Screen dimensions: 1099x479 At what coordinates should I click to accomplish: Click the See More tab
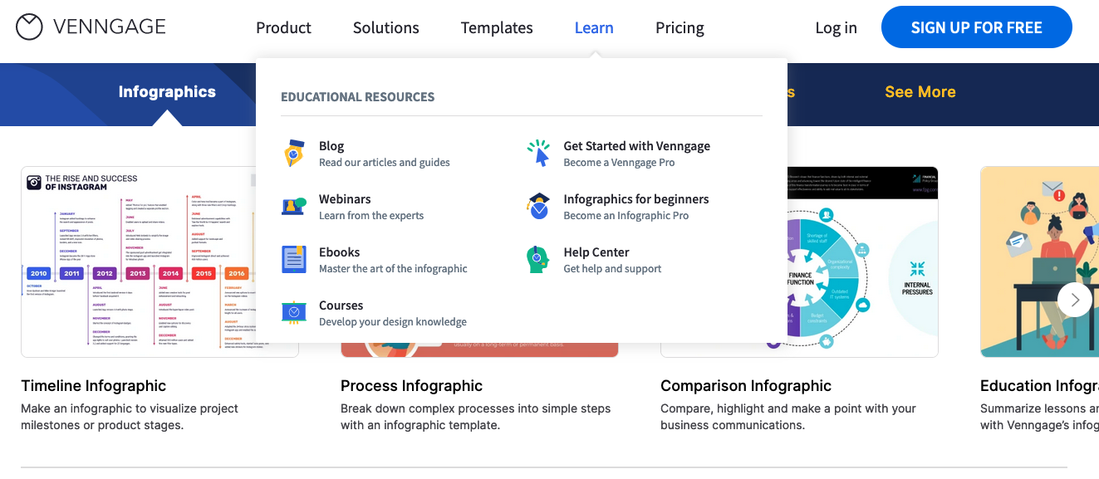920,91
